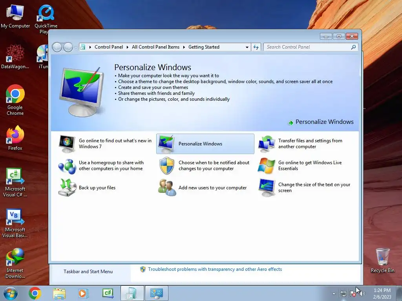
Task: Click Taskbar and Start Menu in back window
Action: coord(88,272)
